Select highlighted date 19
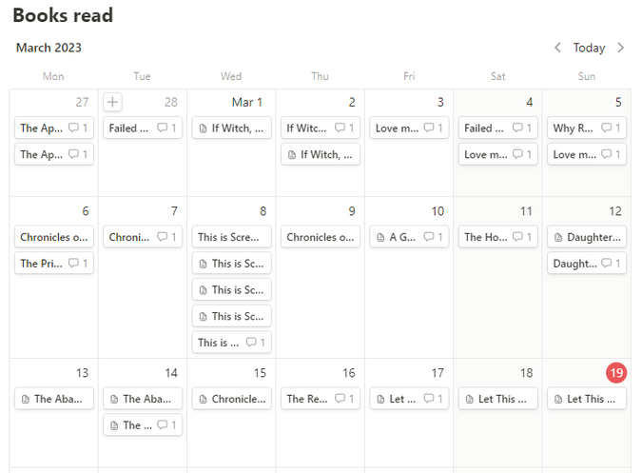Screen dimensions: 642x473 616,373
